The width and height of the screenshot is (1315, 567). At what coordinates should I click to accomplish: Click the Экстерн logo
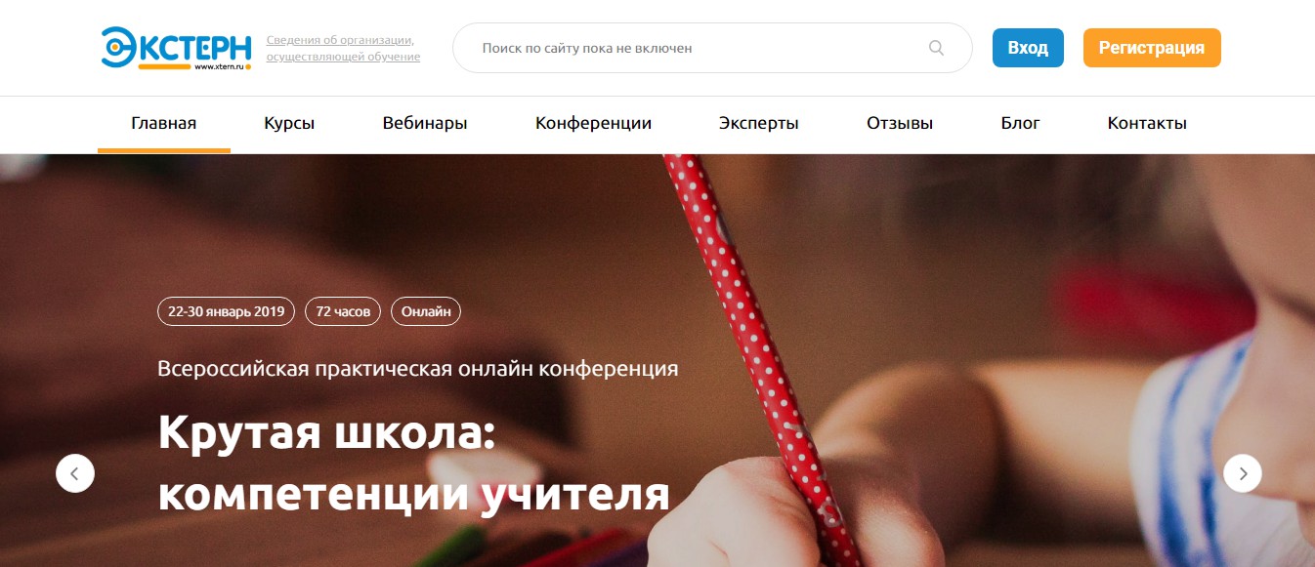176,48
